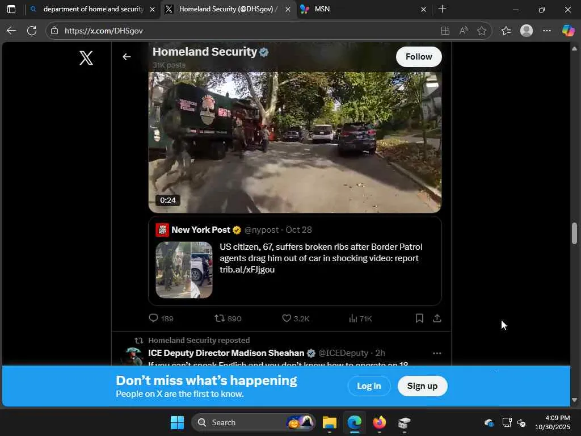
Task: Click the volume muted tray icon
Action: (x=521, y=422)
